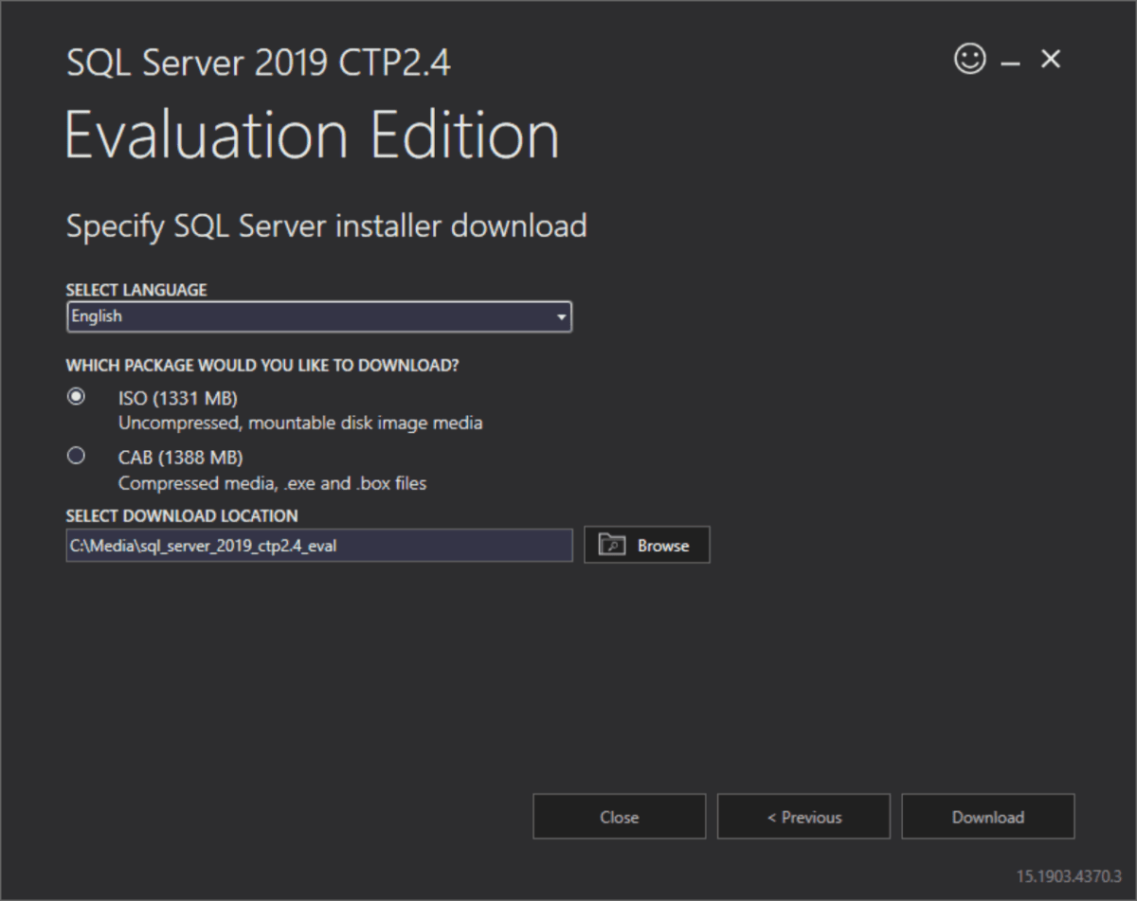Minimize the SQL Server 2019 installer window
Image resolution: width=1137 pixels, height=901 pixels.
[1008, 59]
